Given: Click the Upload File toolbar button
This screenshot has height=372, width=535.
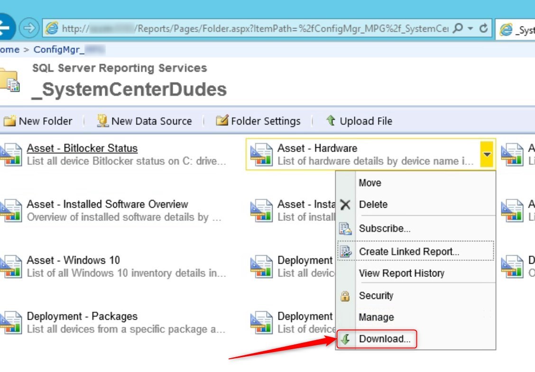Looking at the screenshot, I should point(359,121).
